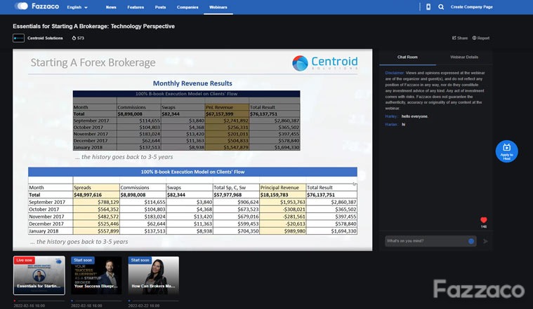The image size is (533, 309).
Task: Select the Webinars menu item
Action: tap(218, 7)
